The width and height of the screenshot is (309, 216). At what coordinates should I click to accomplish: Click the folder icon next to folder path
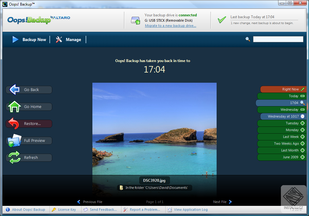[x=121, y=188]
